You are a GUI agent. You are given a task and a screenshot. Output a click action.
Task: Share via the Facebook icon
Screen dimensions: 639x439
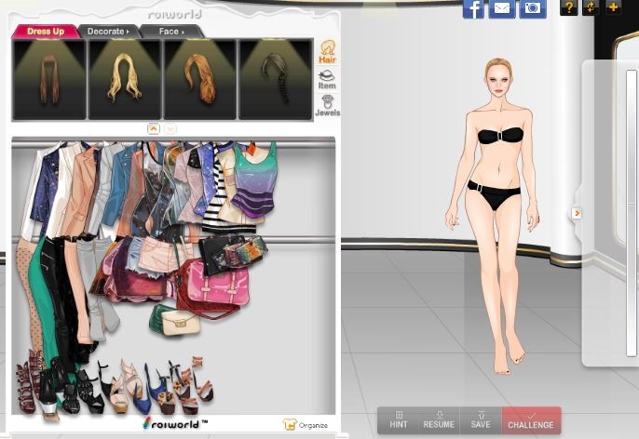(x=473, y=8)
